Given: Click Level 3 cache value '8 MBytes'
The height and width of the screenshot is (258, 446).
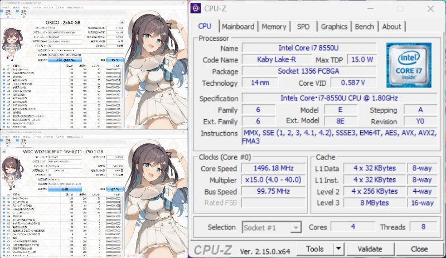Looking at the screenshot, I should point(374,203).
